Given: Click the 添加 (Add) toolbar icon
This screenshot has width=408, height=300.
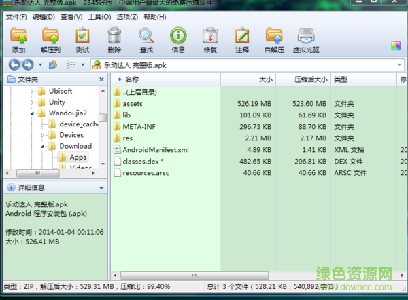Looking at the screenshot, I should point(18,39).
